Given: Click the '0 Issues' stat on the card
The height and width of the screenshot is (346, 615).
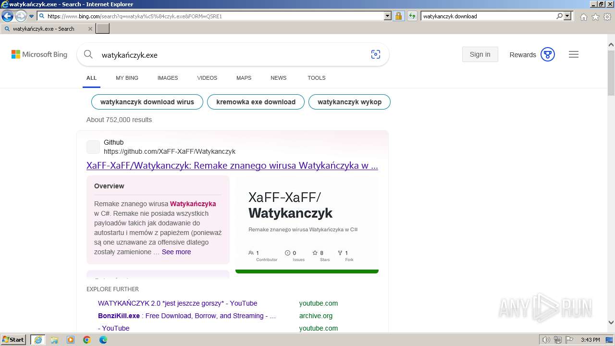Looking at the screenshot, I should point(295,256).
